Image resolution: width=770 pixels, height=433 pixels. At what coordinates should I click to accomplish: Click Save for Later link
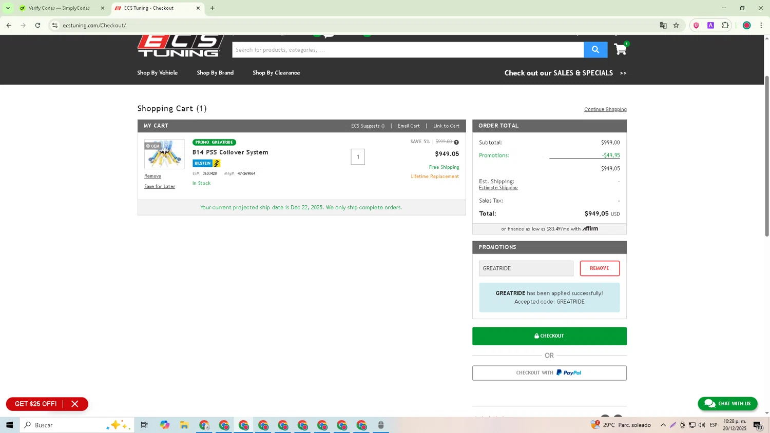160,187
